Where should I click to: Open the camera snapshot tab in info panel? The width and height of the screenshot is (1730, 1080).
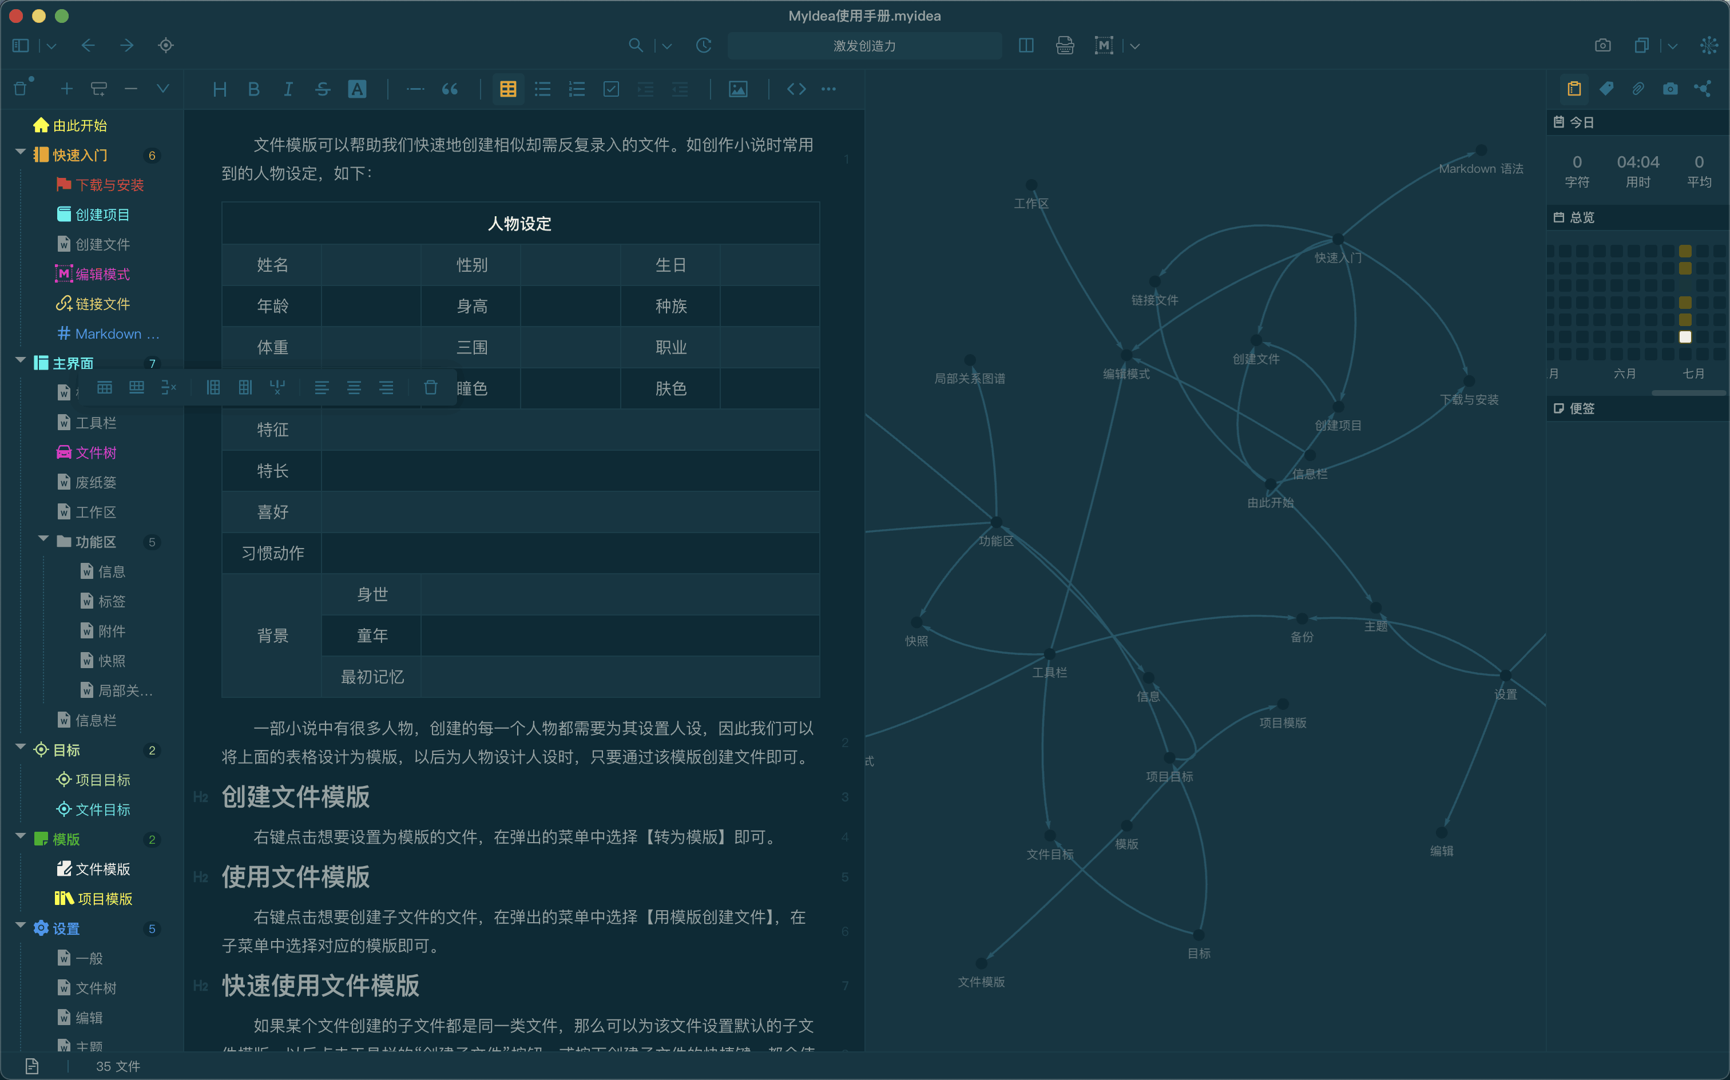[1669, 89]
